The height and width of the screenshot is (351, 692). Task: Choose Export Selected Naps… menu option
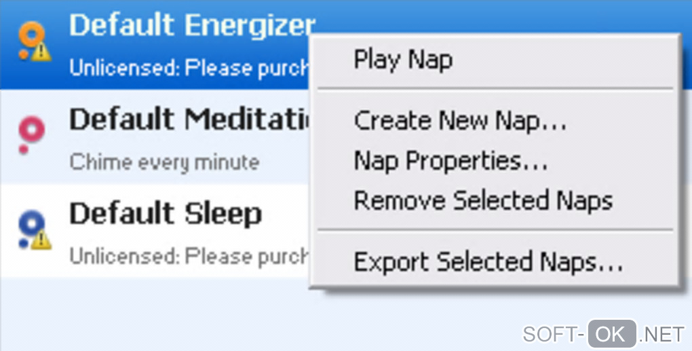point(488,262)
